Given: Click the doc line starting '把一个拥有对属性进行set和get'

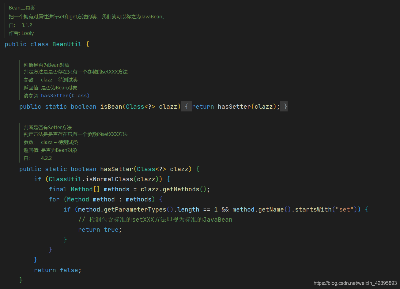Looking at the screenshot, I should pos(88,17).
